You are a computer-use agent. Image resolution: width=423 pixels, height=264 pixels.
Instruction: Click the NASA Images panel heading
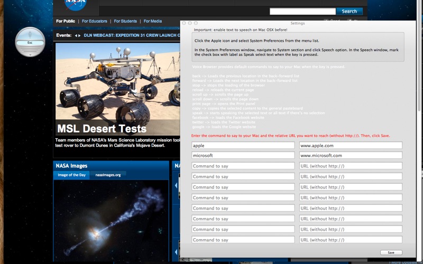71,166
